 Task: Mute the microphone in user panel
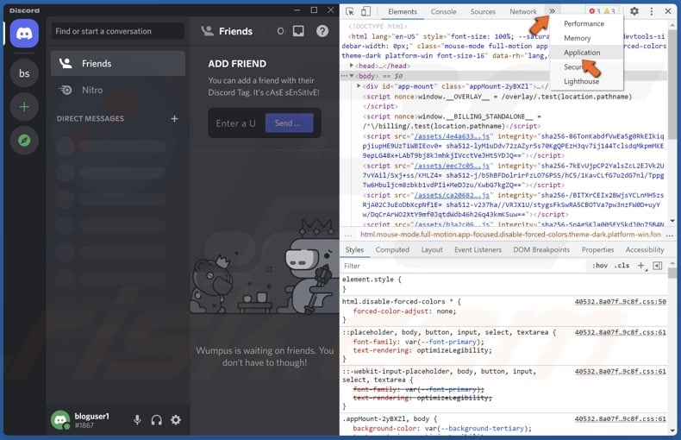(137, 419)
